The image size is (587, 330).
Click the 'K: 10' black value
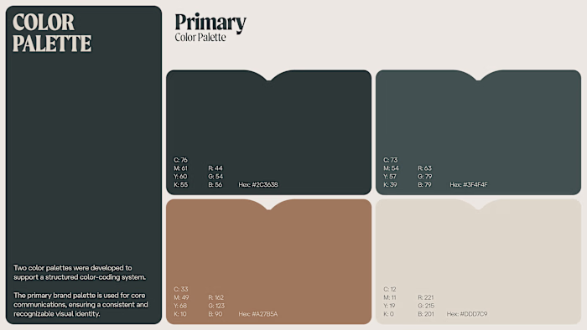click(180, 314)
